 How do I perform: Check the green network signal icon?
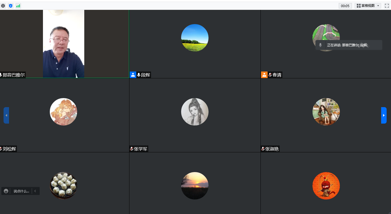click(18, 6)
